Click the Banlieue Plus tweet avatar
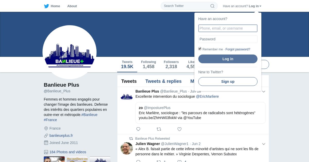Screen dimensions: 309x162 pos(127,97)
